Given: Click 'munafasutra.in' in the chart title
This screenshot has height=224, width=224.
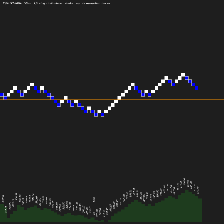Looking at the screenshot, I should [x=98, y=4].
